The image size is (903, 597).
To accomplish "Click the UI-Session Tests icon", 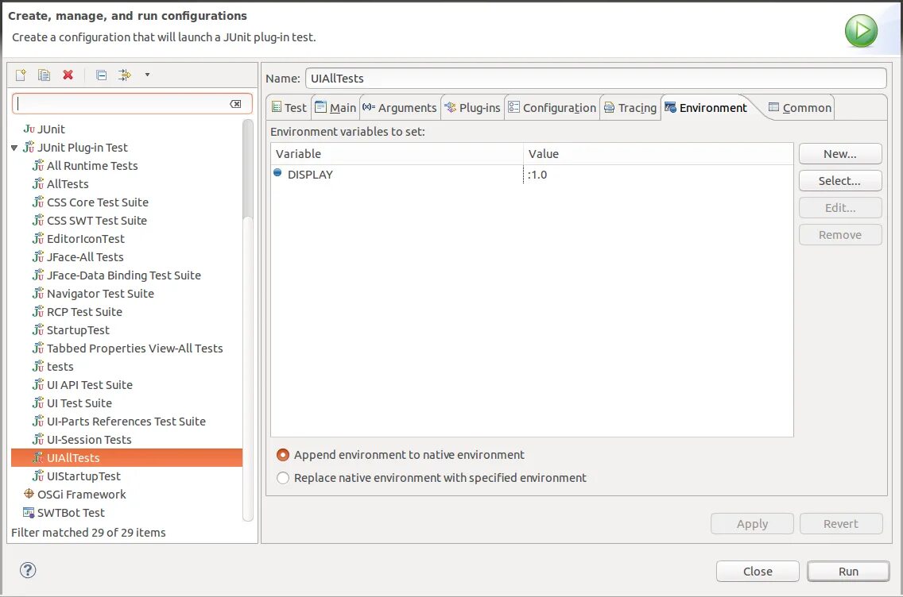I will [38, 440].
